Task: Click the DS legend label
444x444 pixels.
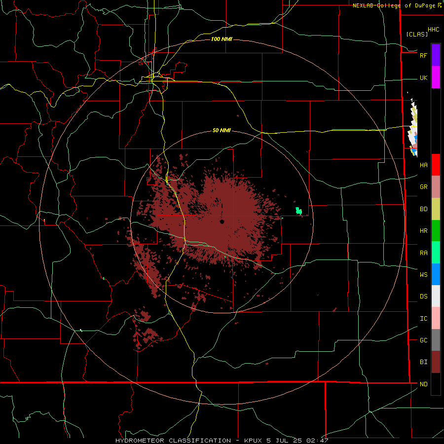Action: [x=423, y=296]
